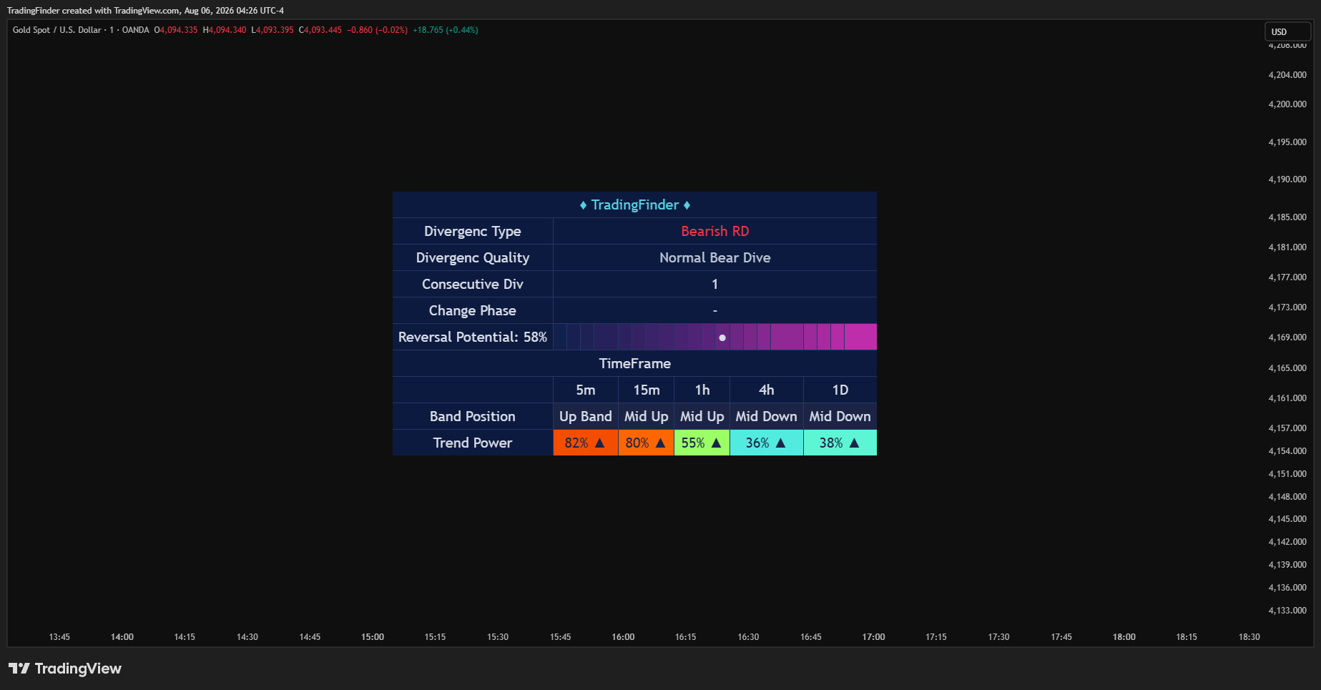Click the Normal Bear Dive value

coord(715,258)
